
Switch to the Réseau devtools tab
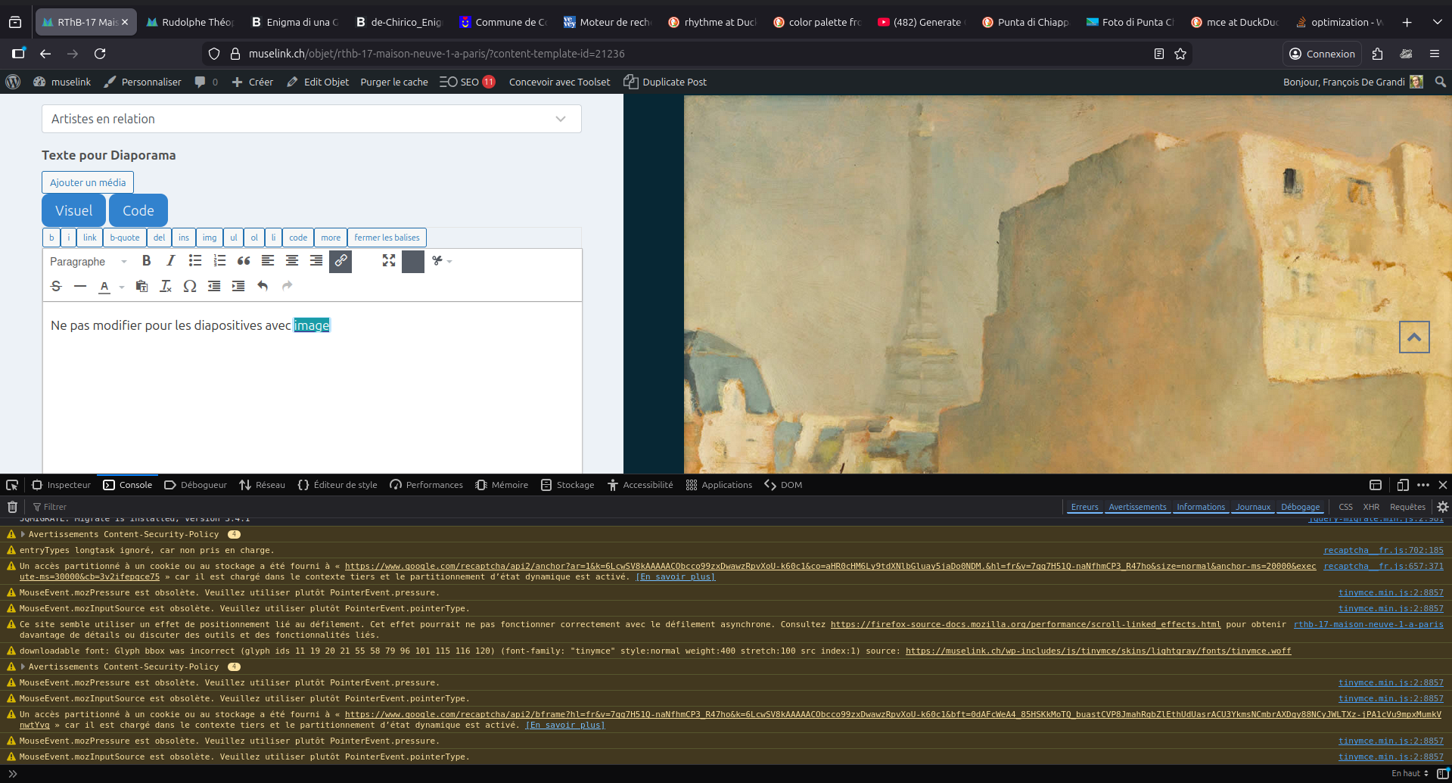point(263,485)
